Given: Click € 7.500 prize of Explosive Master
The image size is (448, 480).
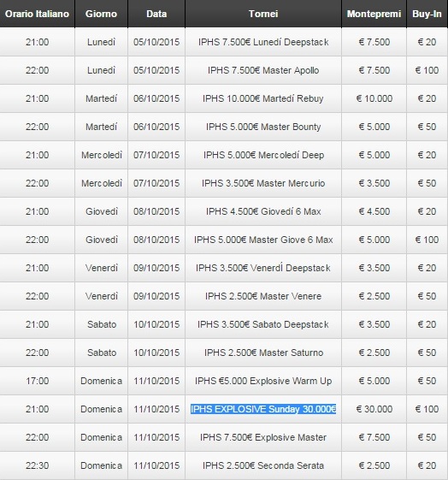Looking at the screenshot, I should (374, 437).
